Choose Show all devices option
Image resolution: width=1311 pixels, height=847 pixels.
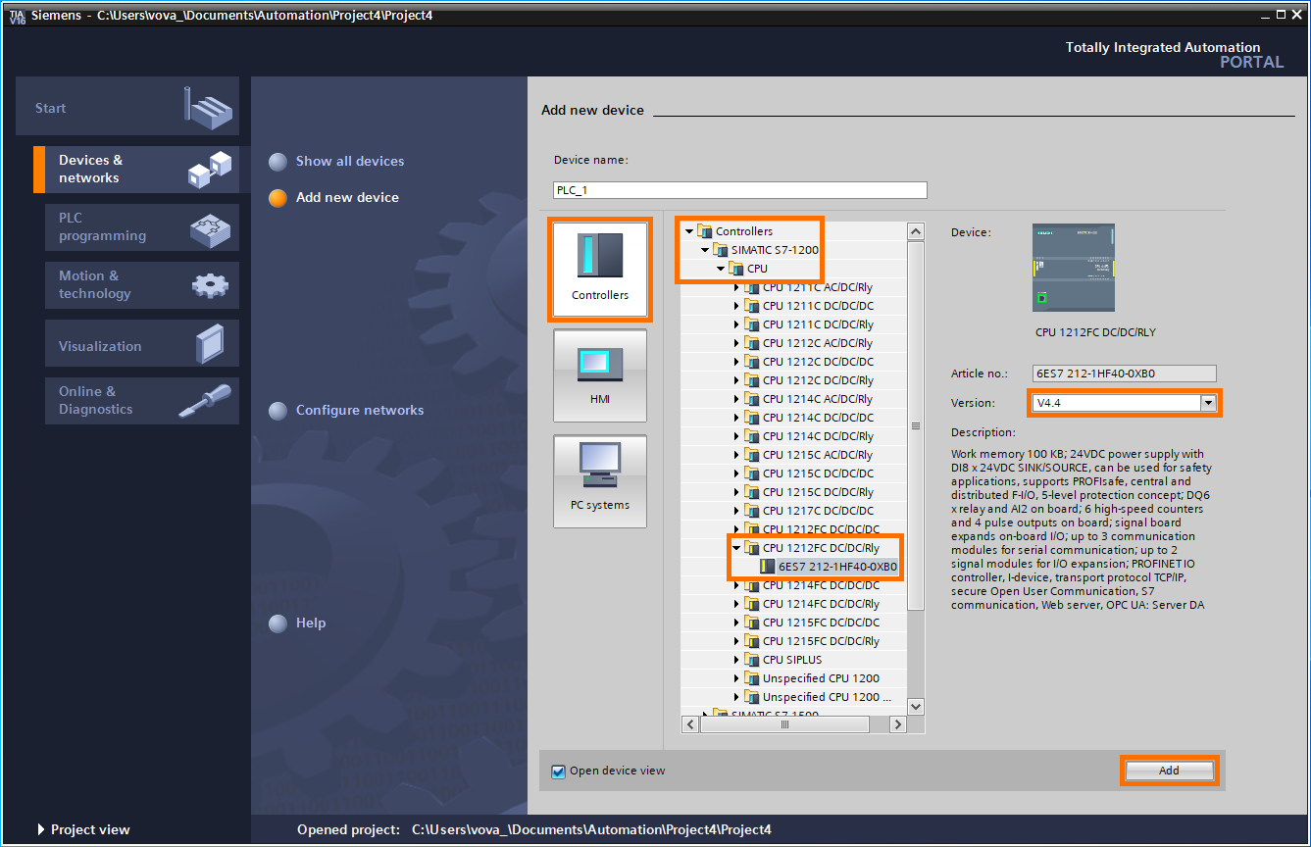[x=336, y=161]
